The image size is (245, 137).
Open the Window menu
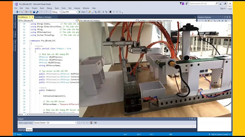tap(86, 8)
